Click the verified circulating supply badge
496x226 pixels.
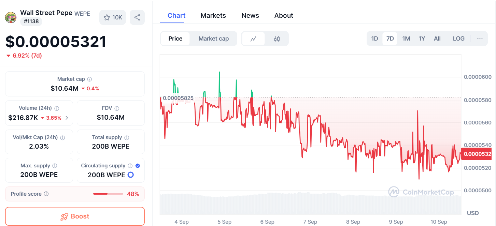[x=138, y=166]
